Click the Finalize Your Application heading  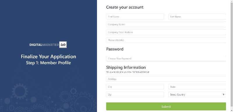coord(48,57)
